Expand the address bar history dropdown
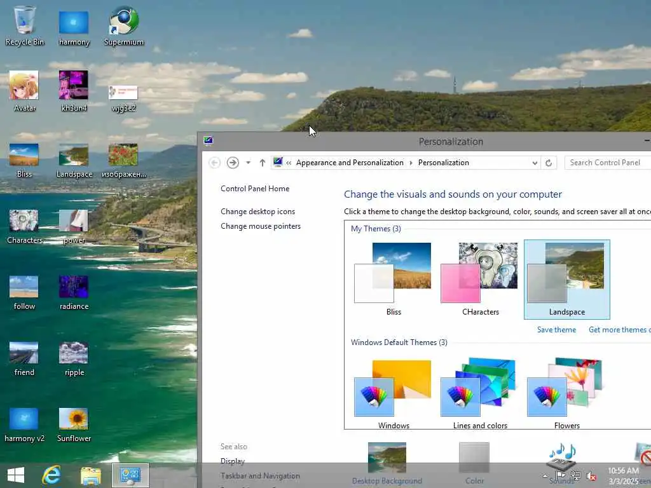The height and width of the screenshot is (488, 651). (x=535, y=163)
